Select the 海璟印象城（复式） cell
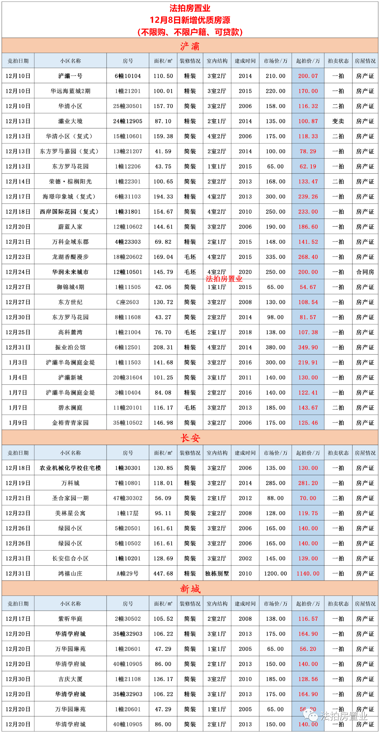 [x=70, y=196]
